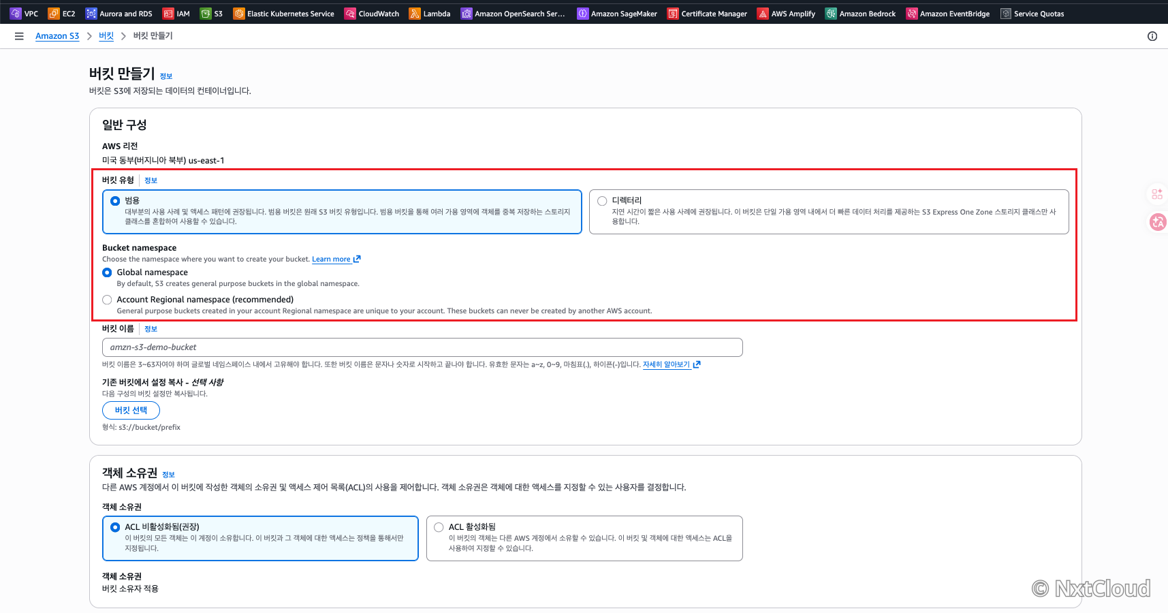
Task: Click the CloudWatch label in the services bar
Action: (379, 14)
